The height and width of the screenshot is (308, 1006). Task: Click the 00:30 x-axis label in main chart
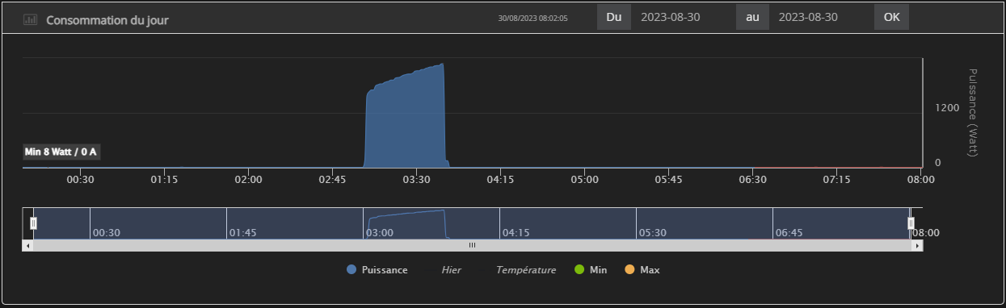click(80, 180)
